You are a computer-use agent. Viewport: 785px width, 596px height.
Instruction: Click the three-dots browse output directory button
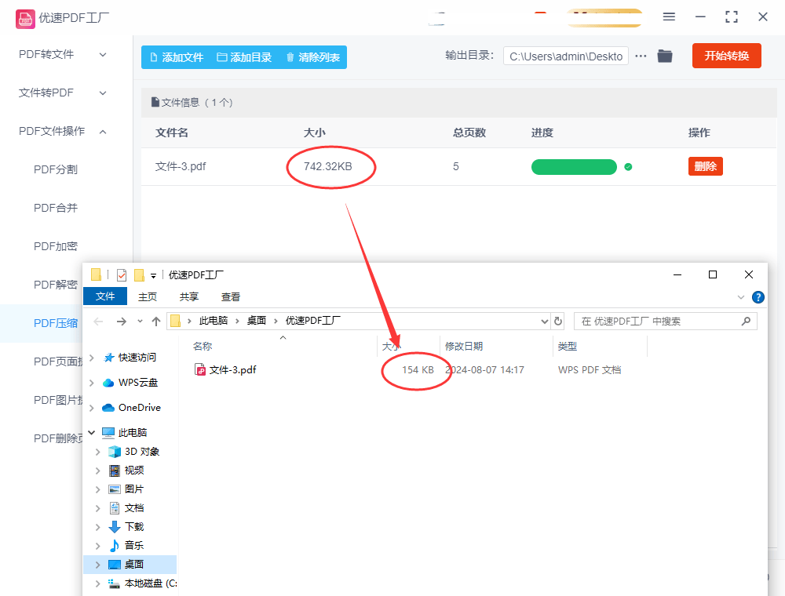[641, 56]
